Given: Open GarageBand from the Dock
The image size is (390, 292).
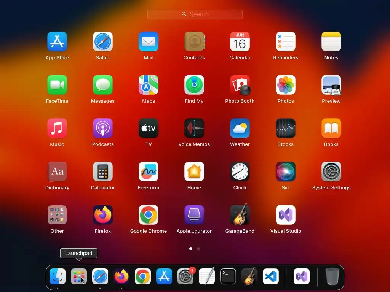Looking at the screenshot, I should click(x=249, y=276).
